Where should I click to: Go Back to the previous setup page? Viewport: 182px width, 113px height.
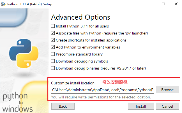pyautogui.click(x=63, y=106)
